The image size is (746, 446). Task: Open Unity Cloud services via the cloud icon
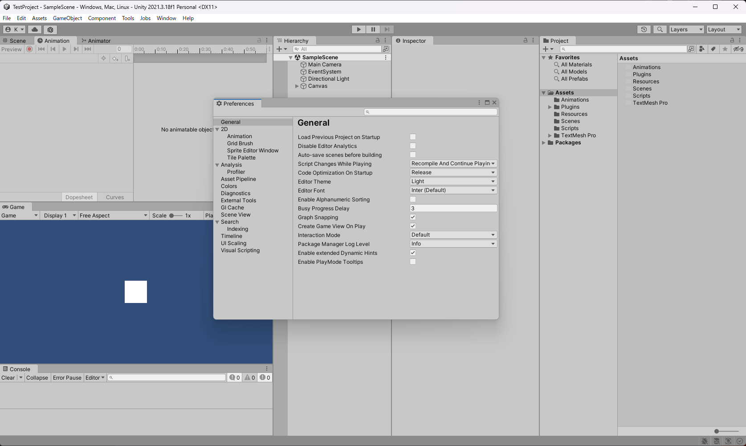click(35, 29)
